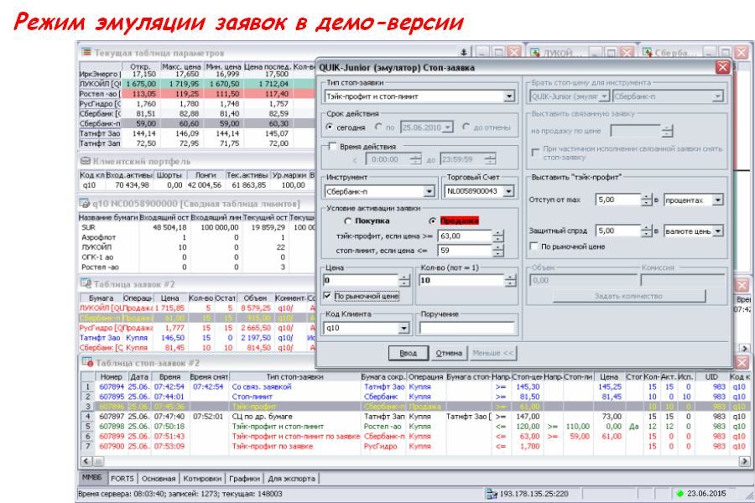Click the server connection icon in status bar
Image resolution: width=755 pixels, height=503 pixels.
492,494
